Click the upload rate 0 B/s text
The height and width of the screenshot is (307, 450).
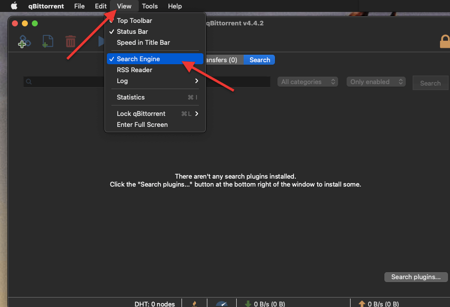point(383,304)
